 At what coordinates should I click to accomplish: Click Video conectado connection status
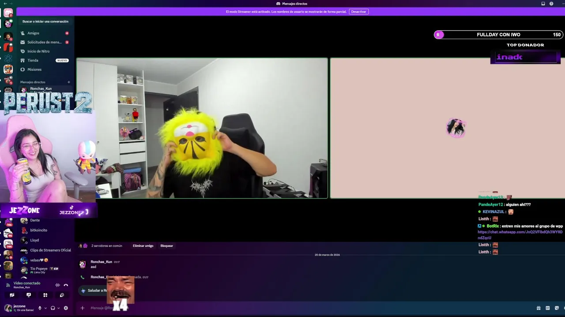26,283
